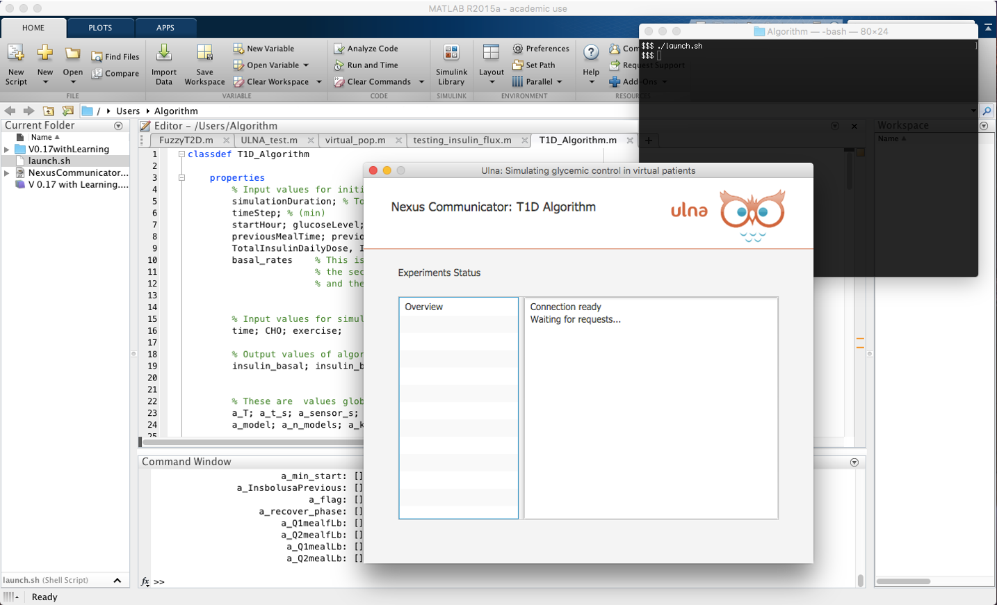997x605 pixels.
Task: Click the Set Path icon
Action: point(518,65)
